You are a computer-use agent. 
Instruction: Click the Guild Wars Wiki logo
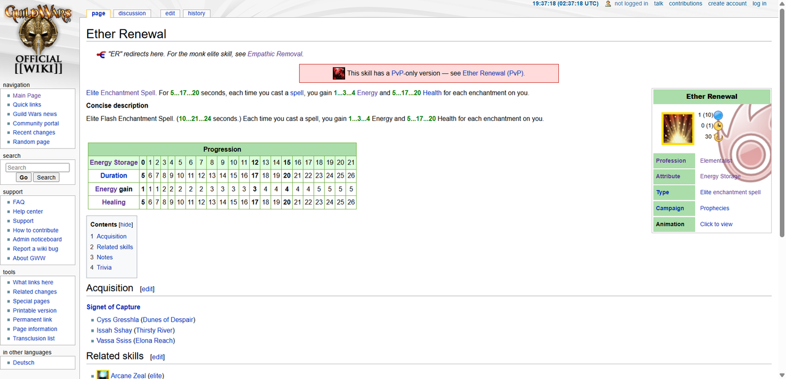coord(38,40)
